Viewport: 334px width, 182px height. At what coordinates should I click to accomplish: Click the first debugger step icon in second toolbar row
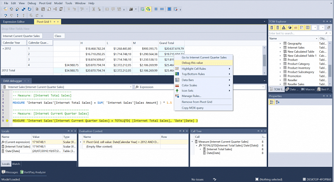tap(6, 15)
